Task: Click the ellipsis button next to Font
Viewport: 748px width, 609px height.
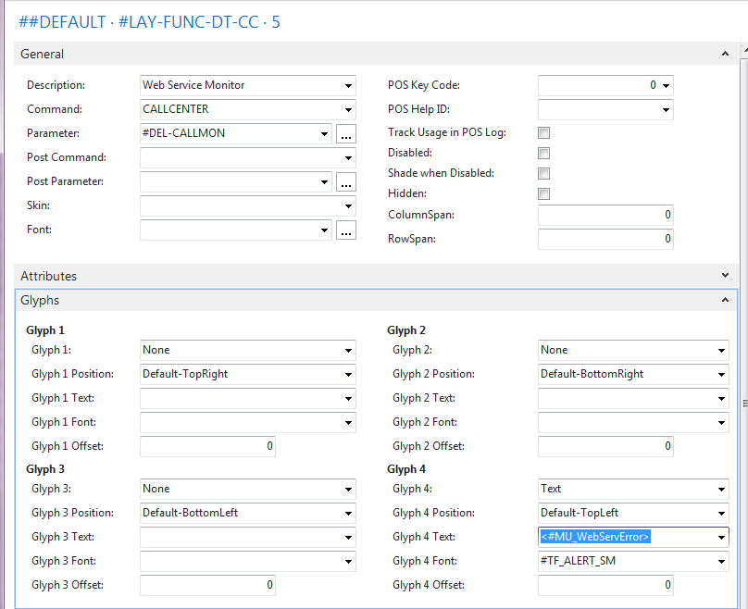Action: 346,230
